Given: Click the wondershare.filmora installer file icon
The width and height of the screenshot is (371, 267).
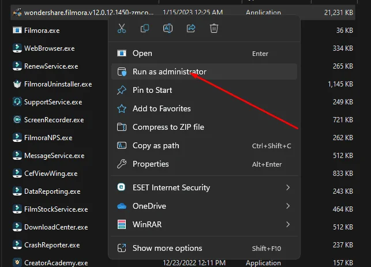Looking at the screenshot, I should click(x=17, y=12).
